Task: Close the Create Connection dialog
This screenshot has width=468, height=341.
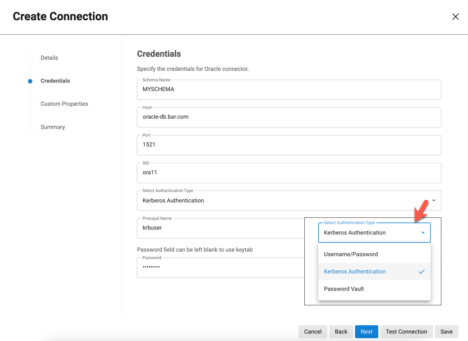Action: coord(455,17)
